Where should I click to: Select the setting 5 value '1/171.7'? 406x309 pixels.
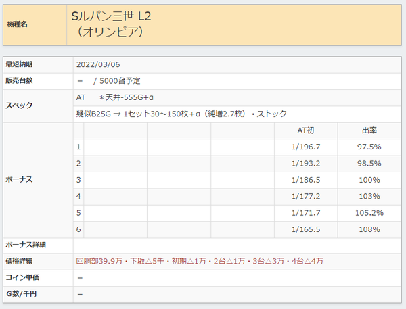pyautogui.click(x=306, y=213)
